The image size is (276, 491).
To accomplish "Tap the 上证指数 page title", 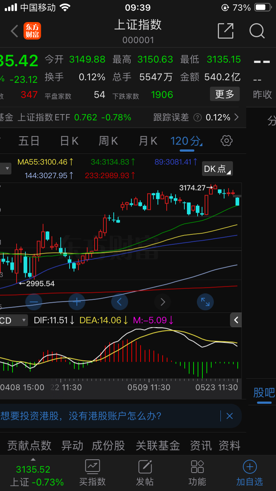I will (x=138, y=25).
